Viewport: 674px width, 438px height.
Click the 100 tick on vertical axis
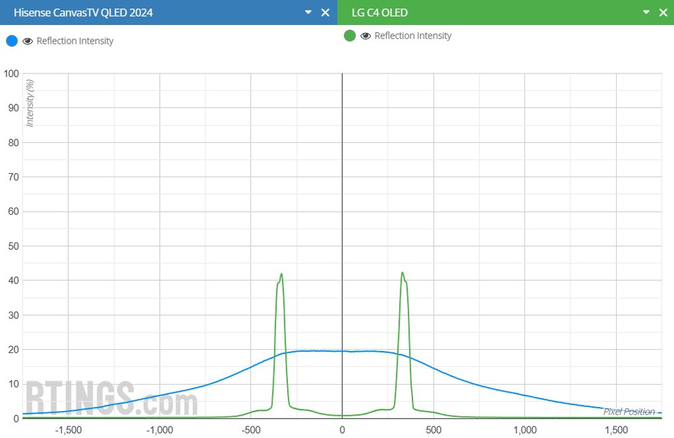click(11, 73)
